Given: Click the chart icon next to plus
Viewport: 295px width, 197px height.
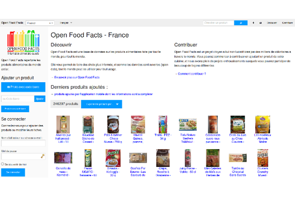Looking at the screenshot, I should [261, 23].
